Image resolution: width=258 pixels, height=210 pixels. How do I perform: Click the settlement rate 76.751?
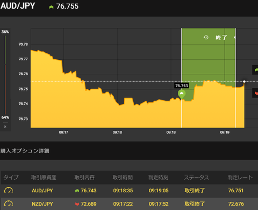[236, 191]
